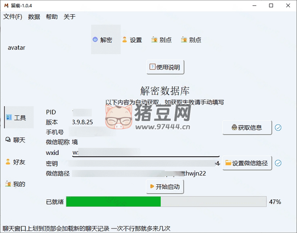Click the app logo in the title bar
297x233 pixels.
tap(6, 5)
